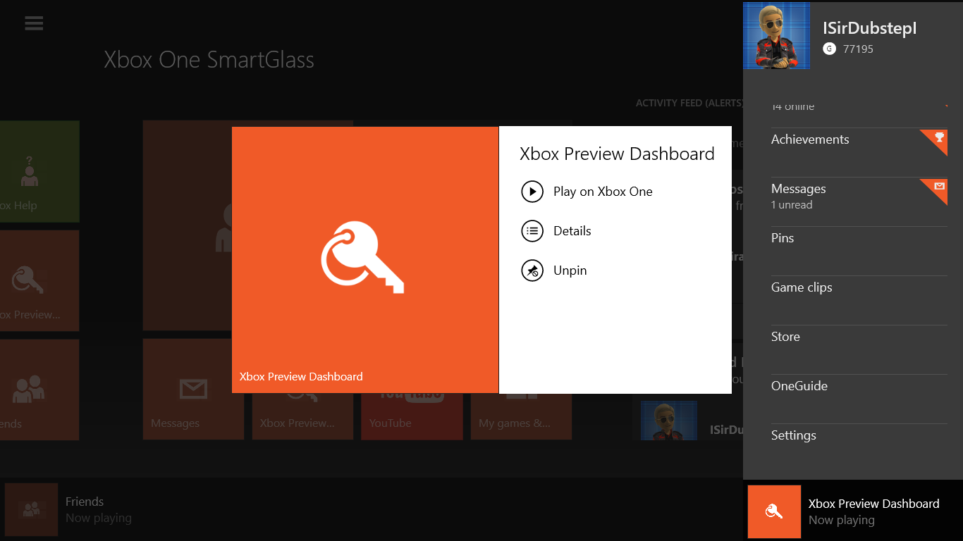The width and height of the screenshot is (963, 541).
Task: Open the Xbox Preview tile beside Messages
Action: [x=302, y=416]
